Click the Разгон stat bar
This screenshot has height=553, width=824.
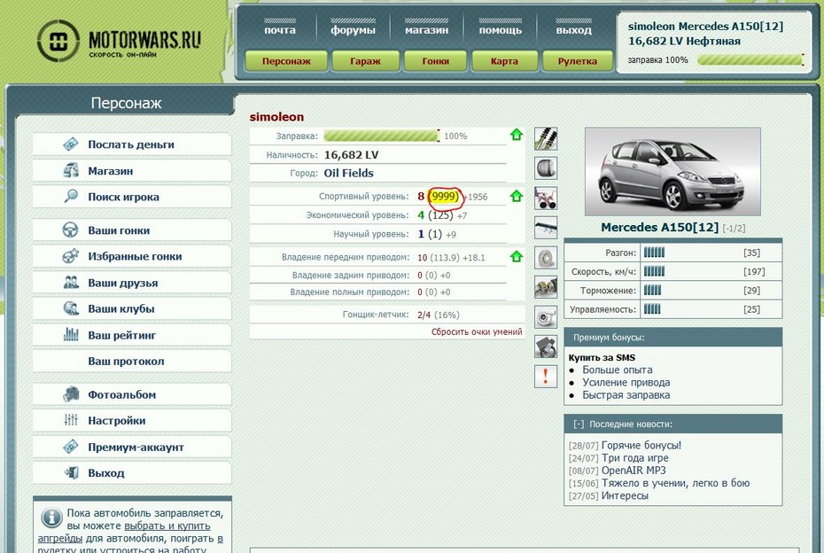pos(654,253)
